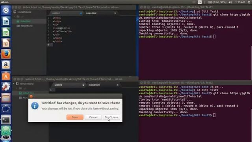The width and height of the screenshot is (252, 142).
Task: Launch LibreOffice Writer from the dock
Action: [x=6, y=21]
